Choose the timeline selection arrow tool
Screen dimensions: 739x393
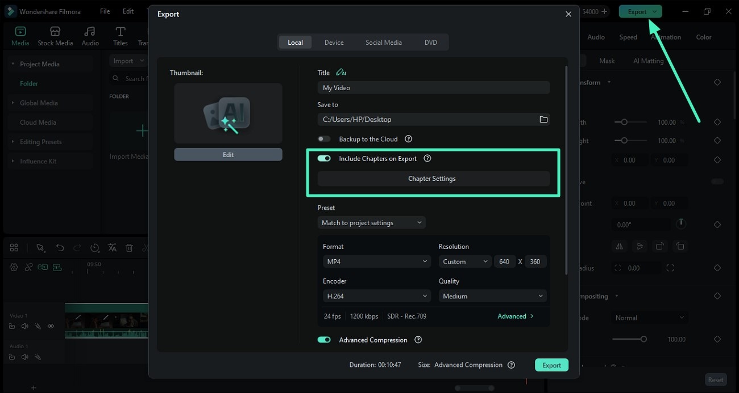40,248
